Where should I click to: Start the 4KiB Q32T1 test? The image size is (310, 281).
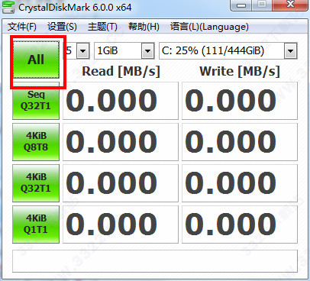click(36, 183)
